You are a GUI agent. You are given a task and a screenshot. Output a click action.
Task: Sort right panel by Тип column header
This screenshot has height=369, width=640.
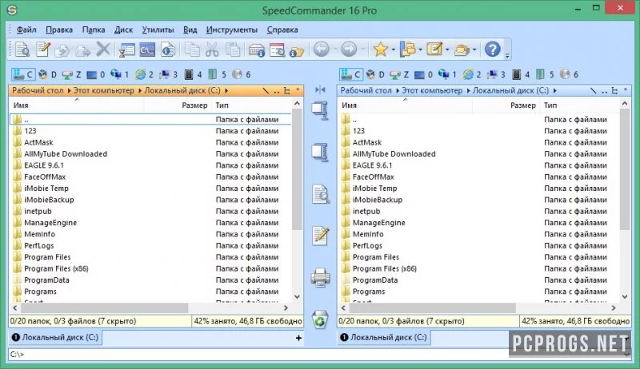[579, 105]
